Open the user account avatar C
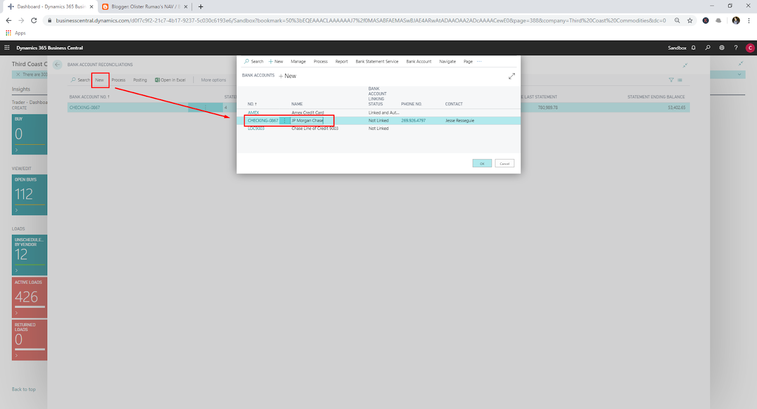The width and height of the screenshot is (757, 409). [750, 48]
